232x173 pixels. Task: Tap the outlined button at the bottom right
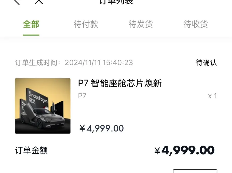[195, 171]
